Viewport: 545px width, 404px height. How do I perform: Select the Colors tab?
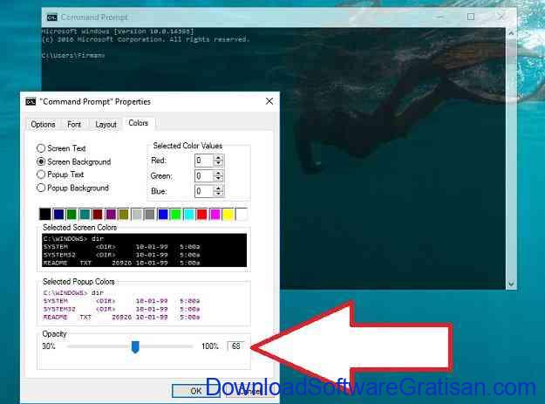139,123
